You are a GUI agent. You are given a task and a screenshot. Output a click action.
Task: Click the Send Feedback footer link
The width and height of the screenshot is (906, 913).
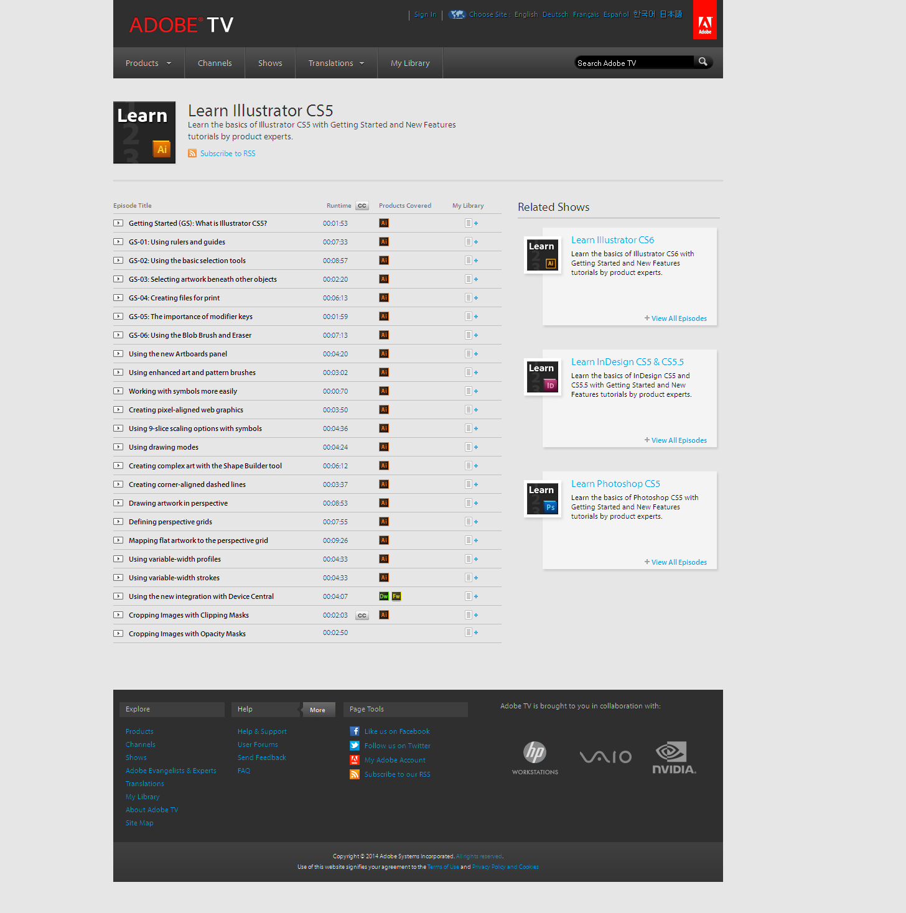coord(262,758)
